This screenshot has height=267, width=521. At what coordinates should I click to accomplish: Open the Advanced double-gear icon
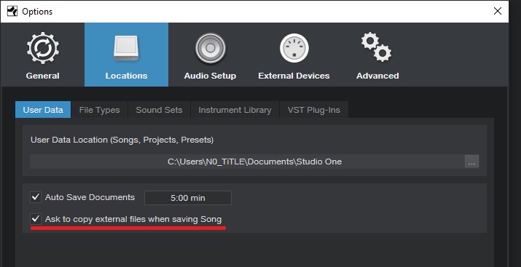377,47
